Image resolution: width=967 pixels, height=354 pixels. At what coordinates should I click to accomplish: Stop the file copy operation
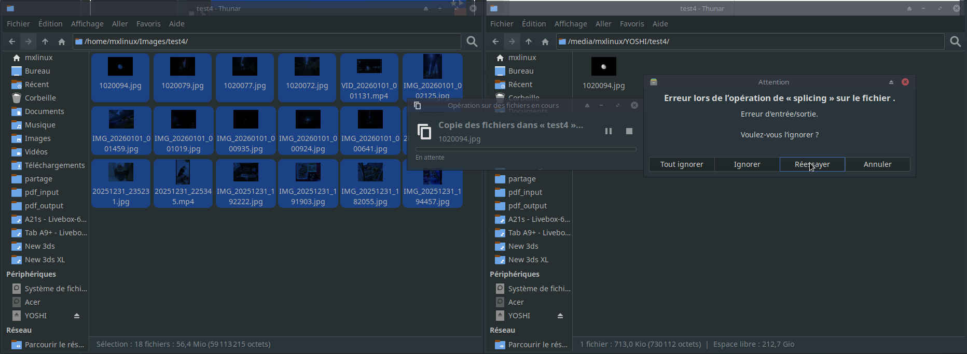pyautogui.click(x=629, y=132)
